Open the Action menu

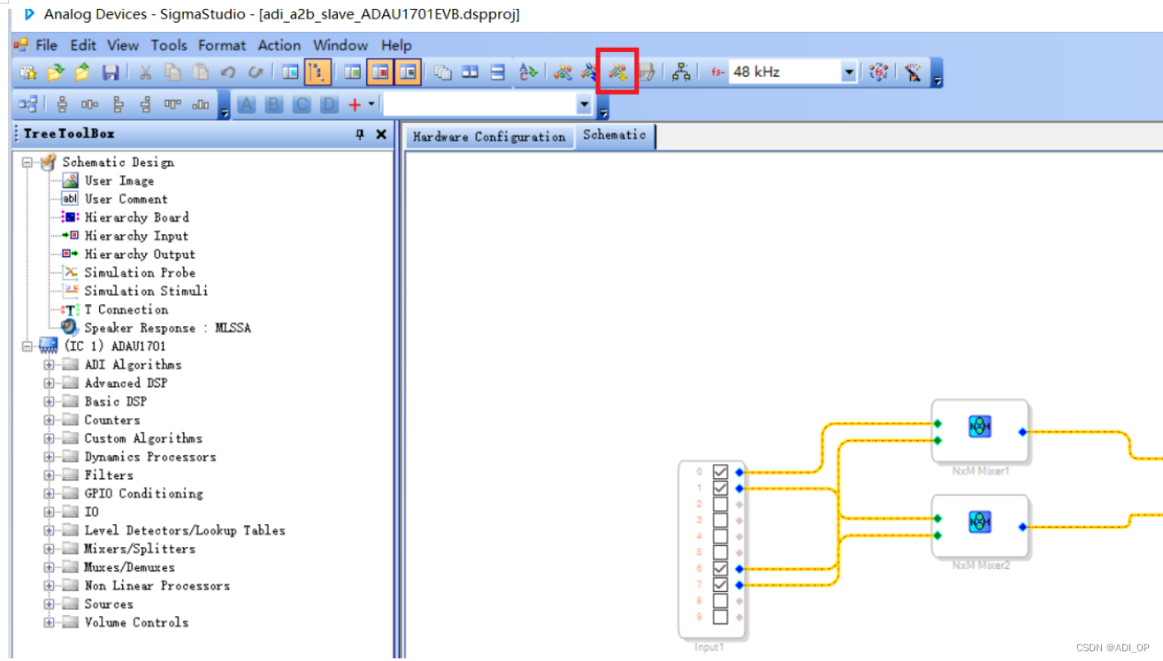coord(279,45)
